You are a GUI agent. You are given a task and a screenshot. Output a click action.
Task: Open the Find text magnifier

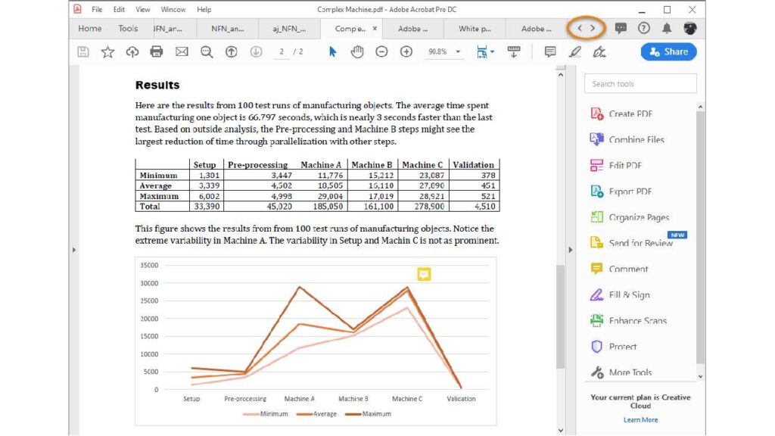click(x=206, y=52)
